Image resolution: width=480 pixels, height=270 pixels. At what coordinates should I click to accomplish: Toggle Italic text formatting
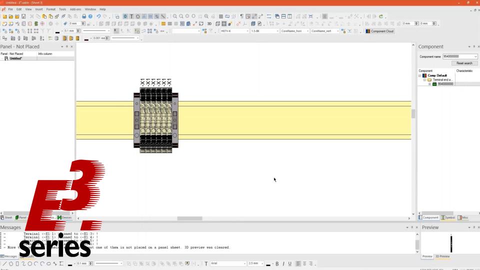coord(283,263)
